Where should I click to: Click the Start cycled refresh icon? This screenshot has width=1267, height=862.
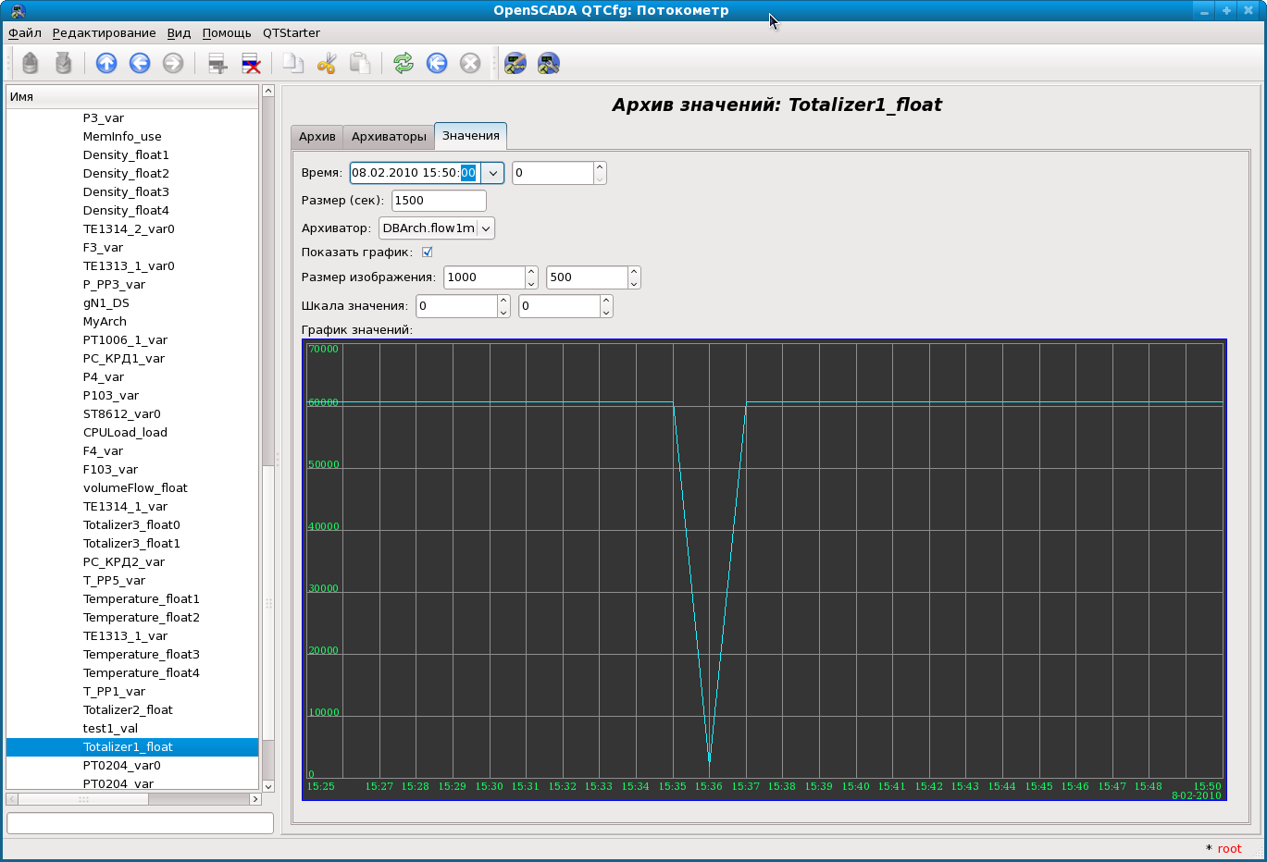pyautogui.click(x=437, y=63)
